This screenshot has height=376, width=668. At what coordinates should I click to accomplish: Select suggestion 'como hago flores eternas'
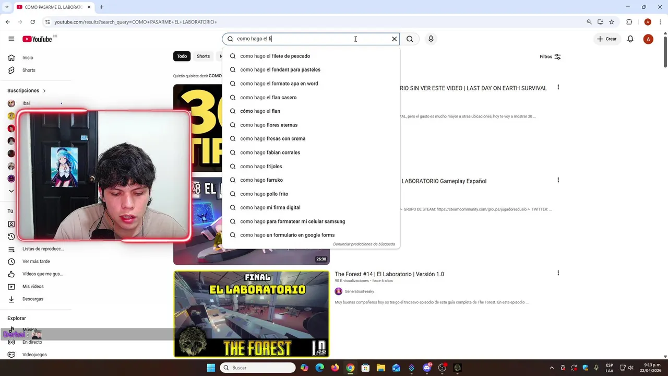pyautogui.click(x=311, y=125)
